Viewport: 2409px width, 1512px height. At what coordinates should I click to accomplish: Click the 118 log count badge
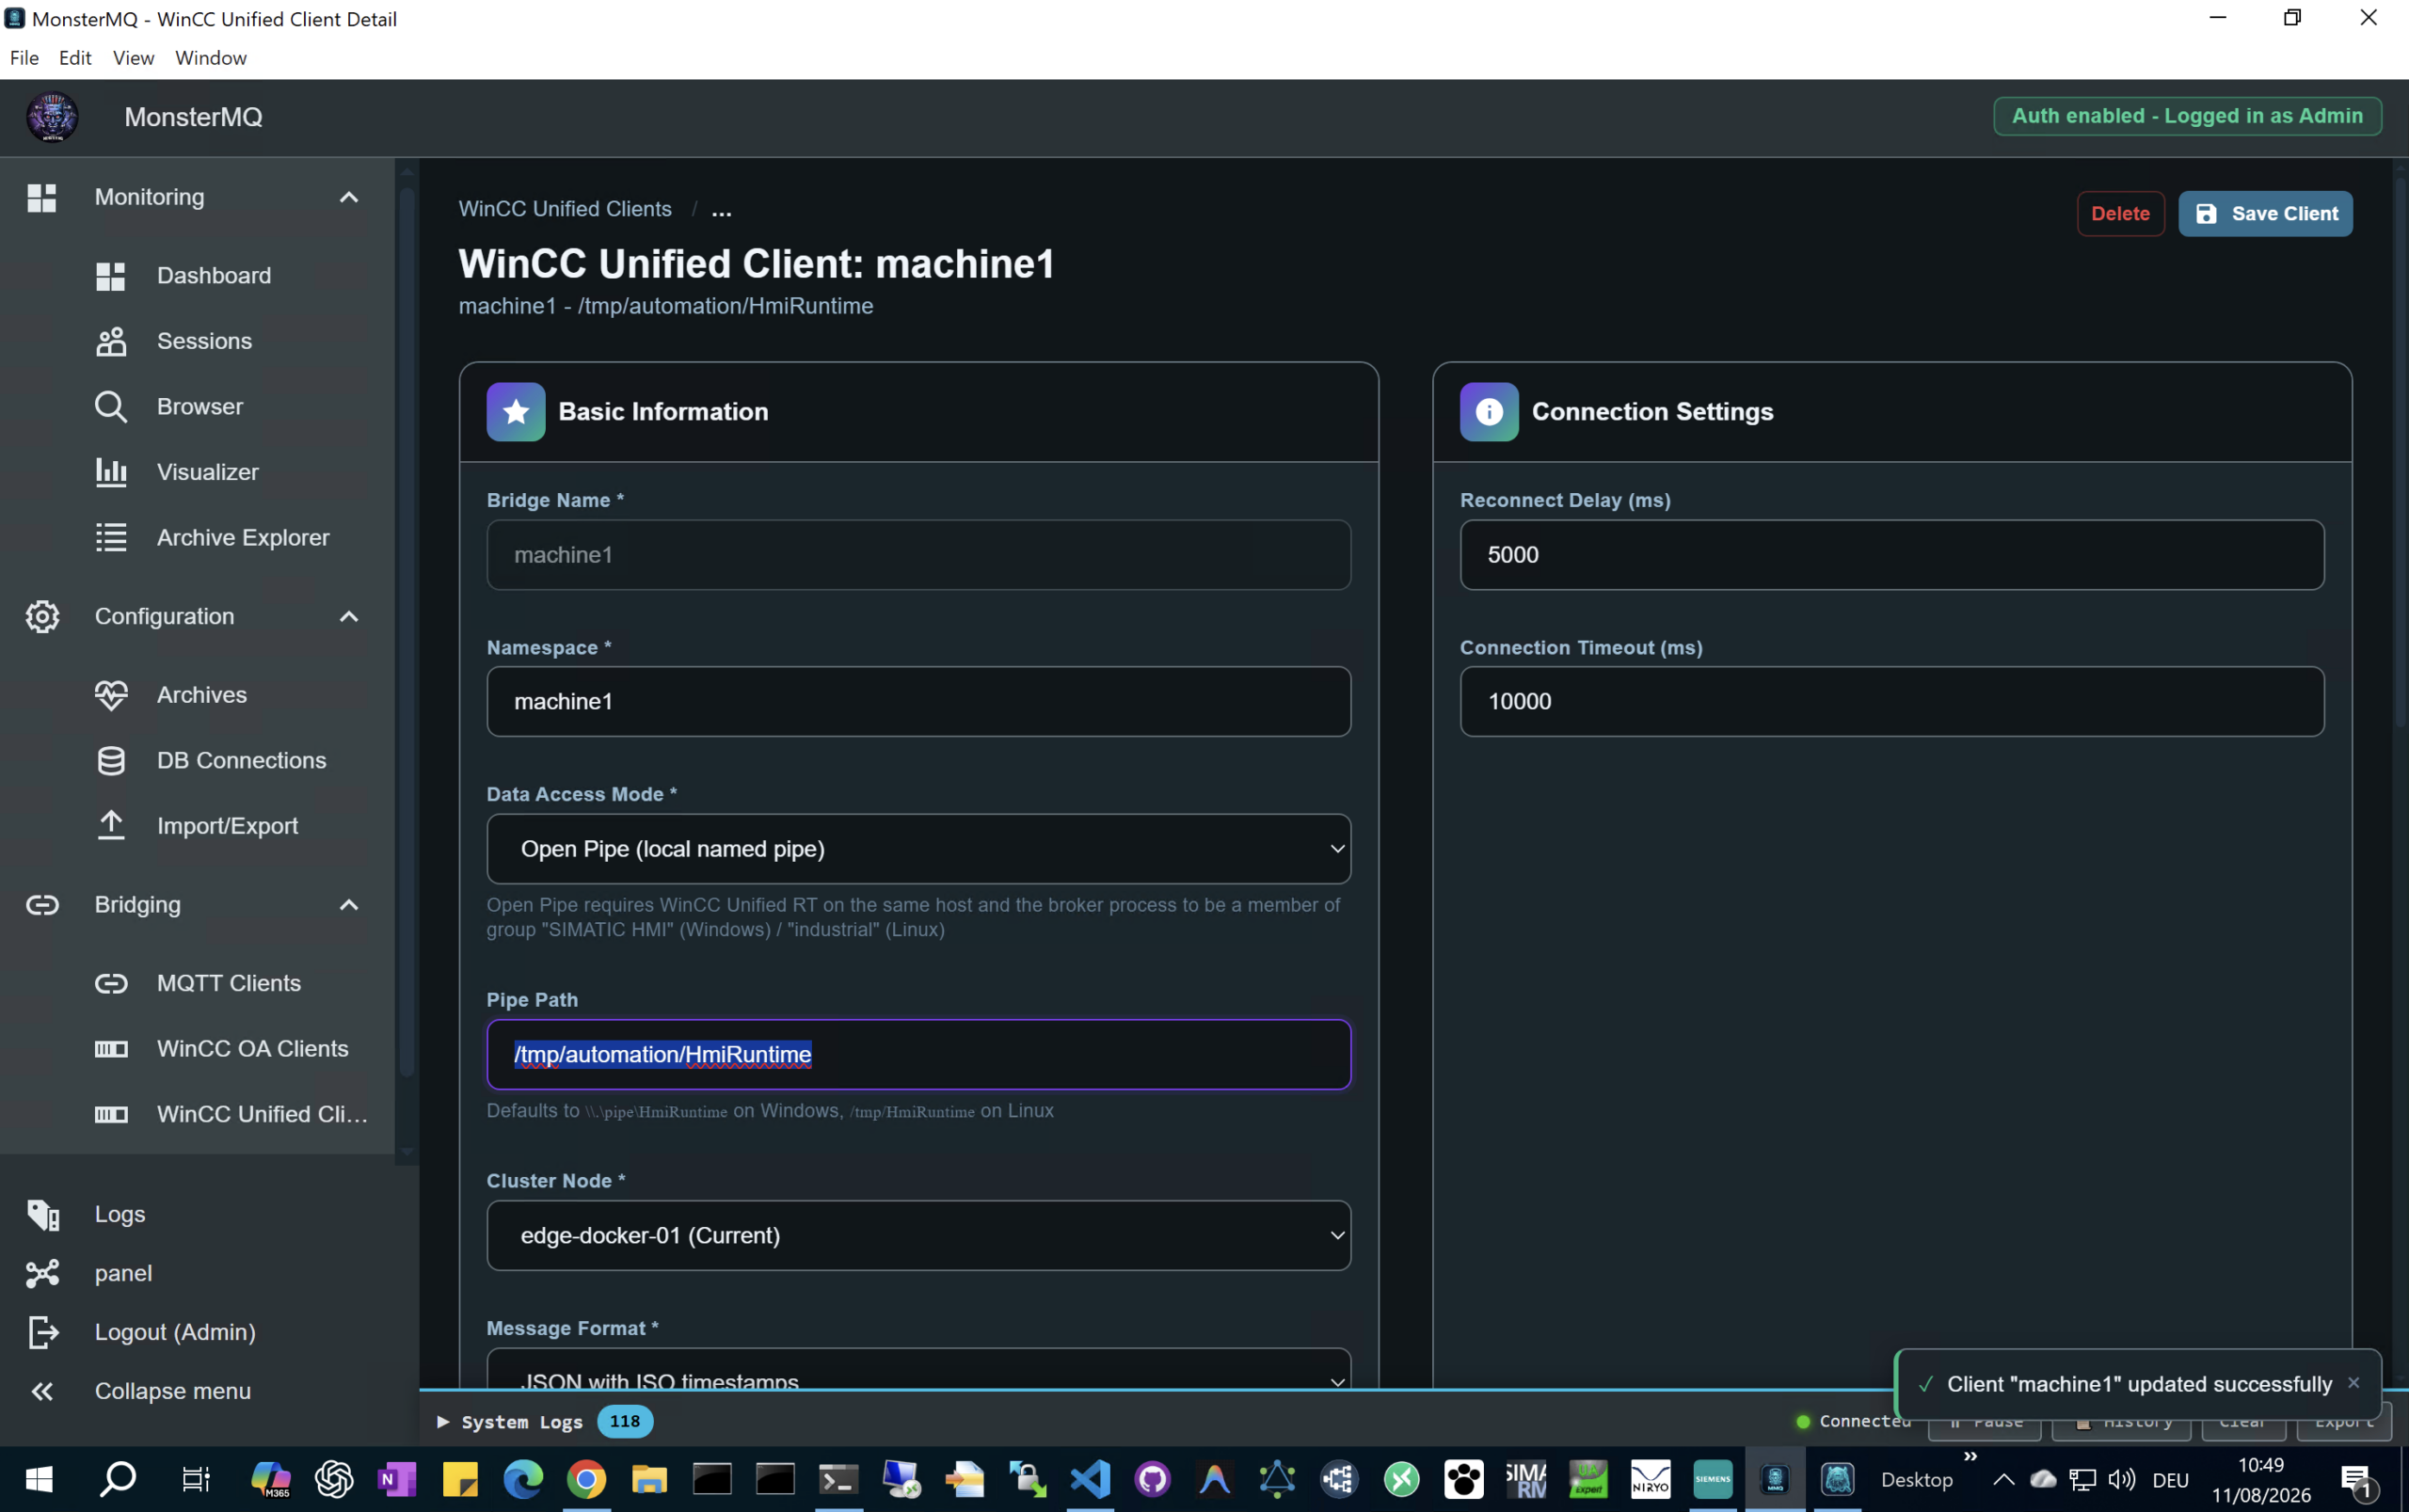(625, 1422)
